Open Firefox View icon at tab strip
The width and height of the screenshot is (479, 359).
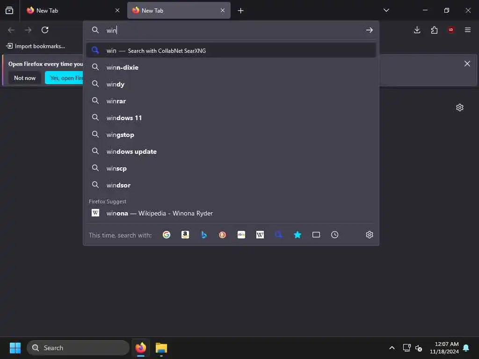pyautogui.click(x=9, y=10)
